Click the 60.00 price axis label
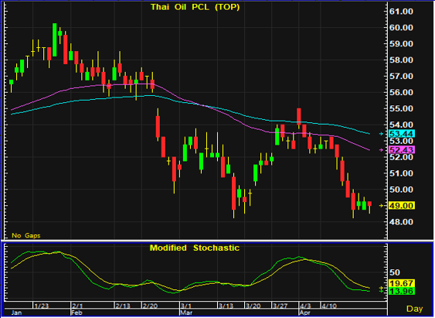The height and width of the screenshot is (318, 435). pyautogui.click(x=401, y=28)
